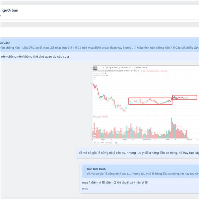Viewport: 199px width, 199px height.
Task: Click the undo arrow in chart toolbar
Action: [130, 68]
